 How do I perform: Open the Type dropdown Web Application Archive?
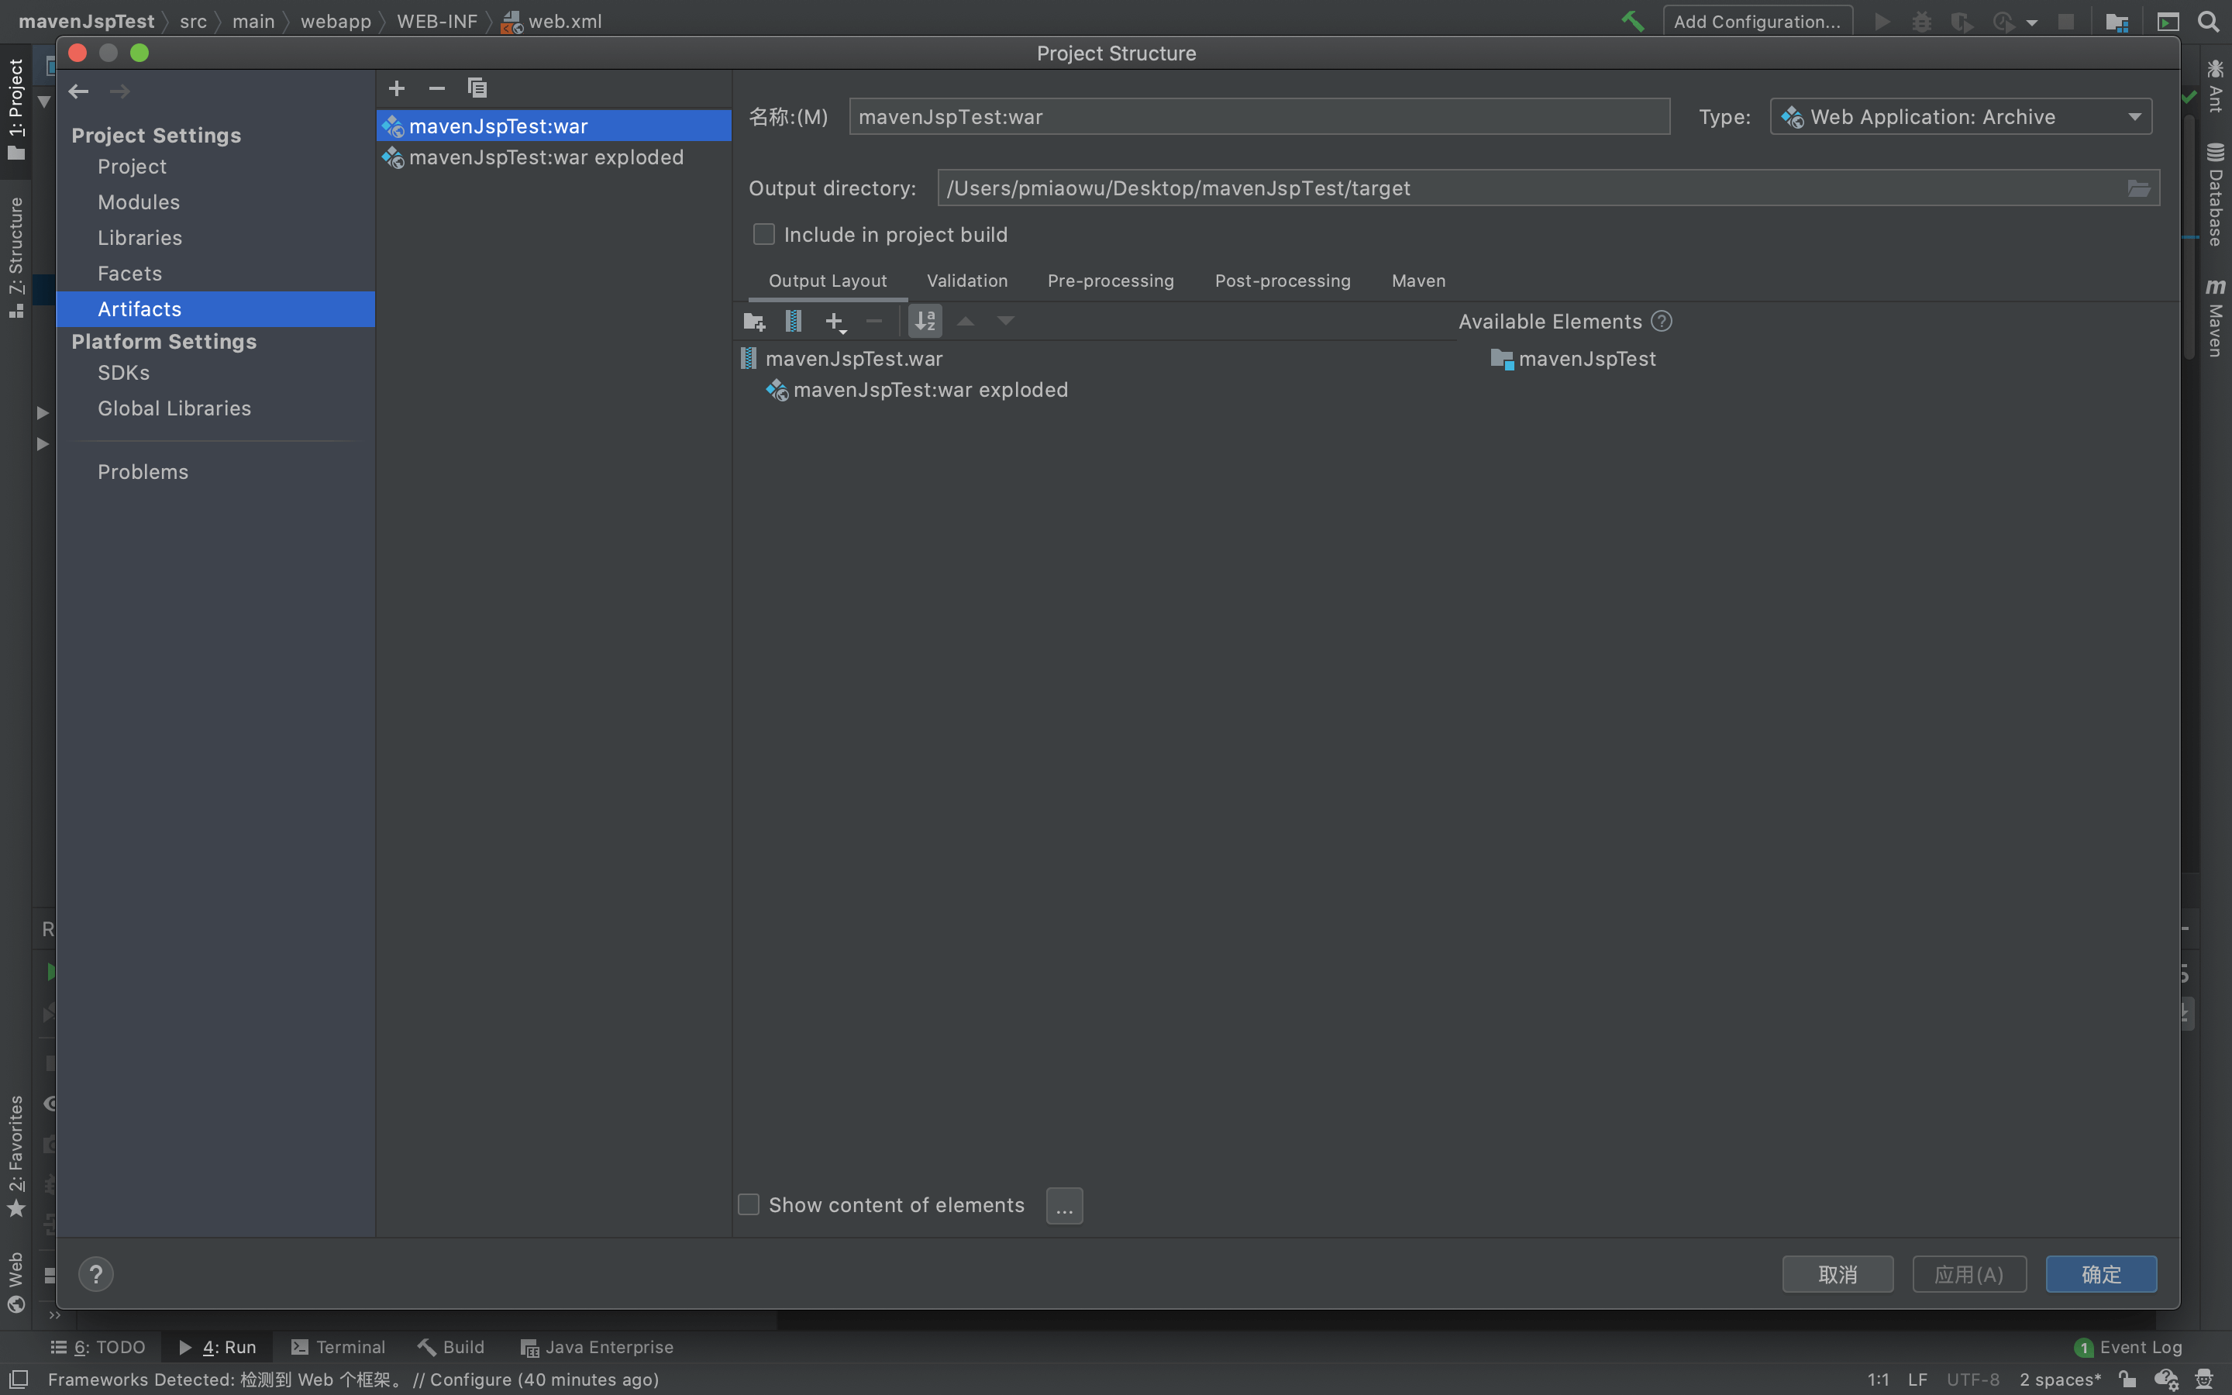coord(1961,117)
